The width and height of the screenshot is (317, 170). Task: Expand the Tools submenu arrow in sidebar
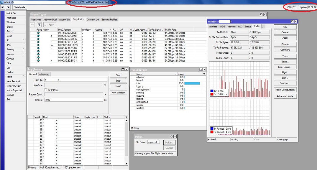point(24,77)
